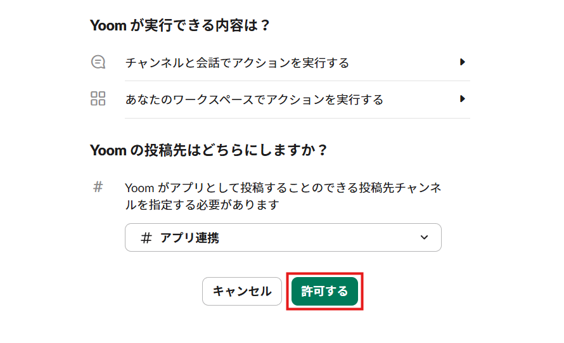
Task: Expand the あなたのワークスペースでアクションを実行する arrow
Action: (463, 99)
